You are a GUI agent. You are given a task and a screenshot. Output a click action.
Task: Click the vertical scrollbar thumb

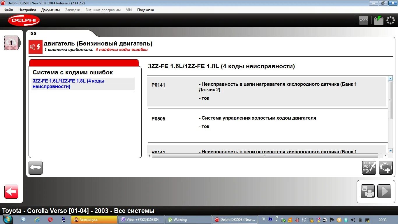click(x=390, y=100)
